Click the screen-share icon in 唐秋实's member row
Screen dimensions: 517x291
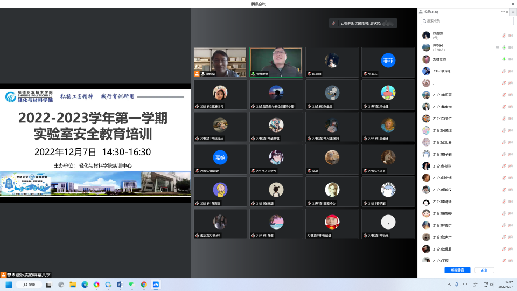tap(498, 47)
